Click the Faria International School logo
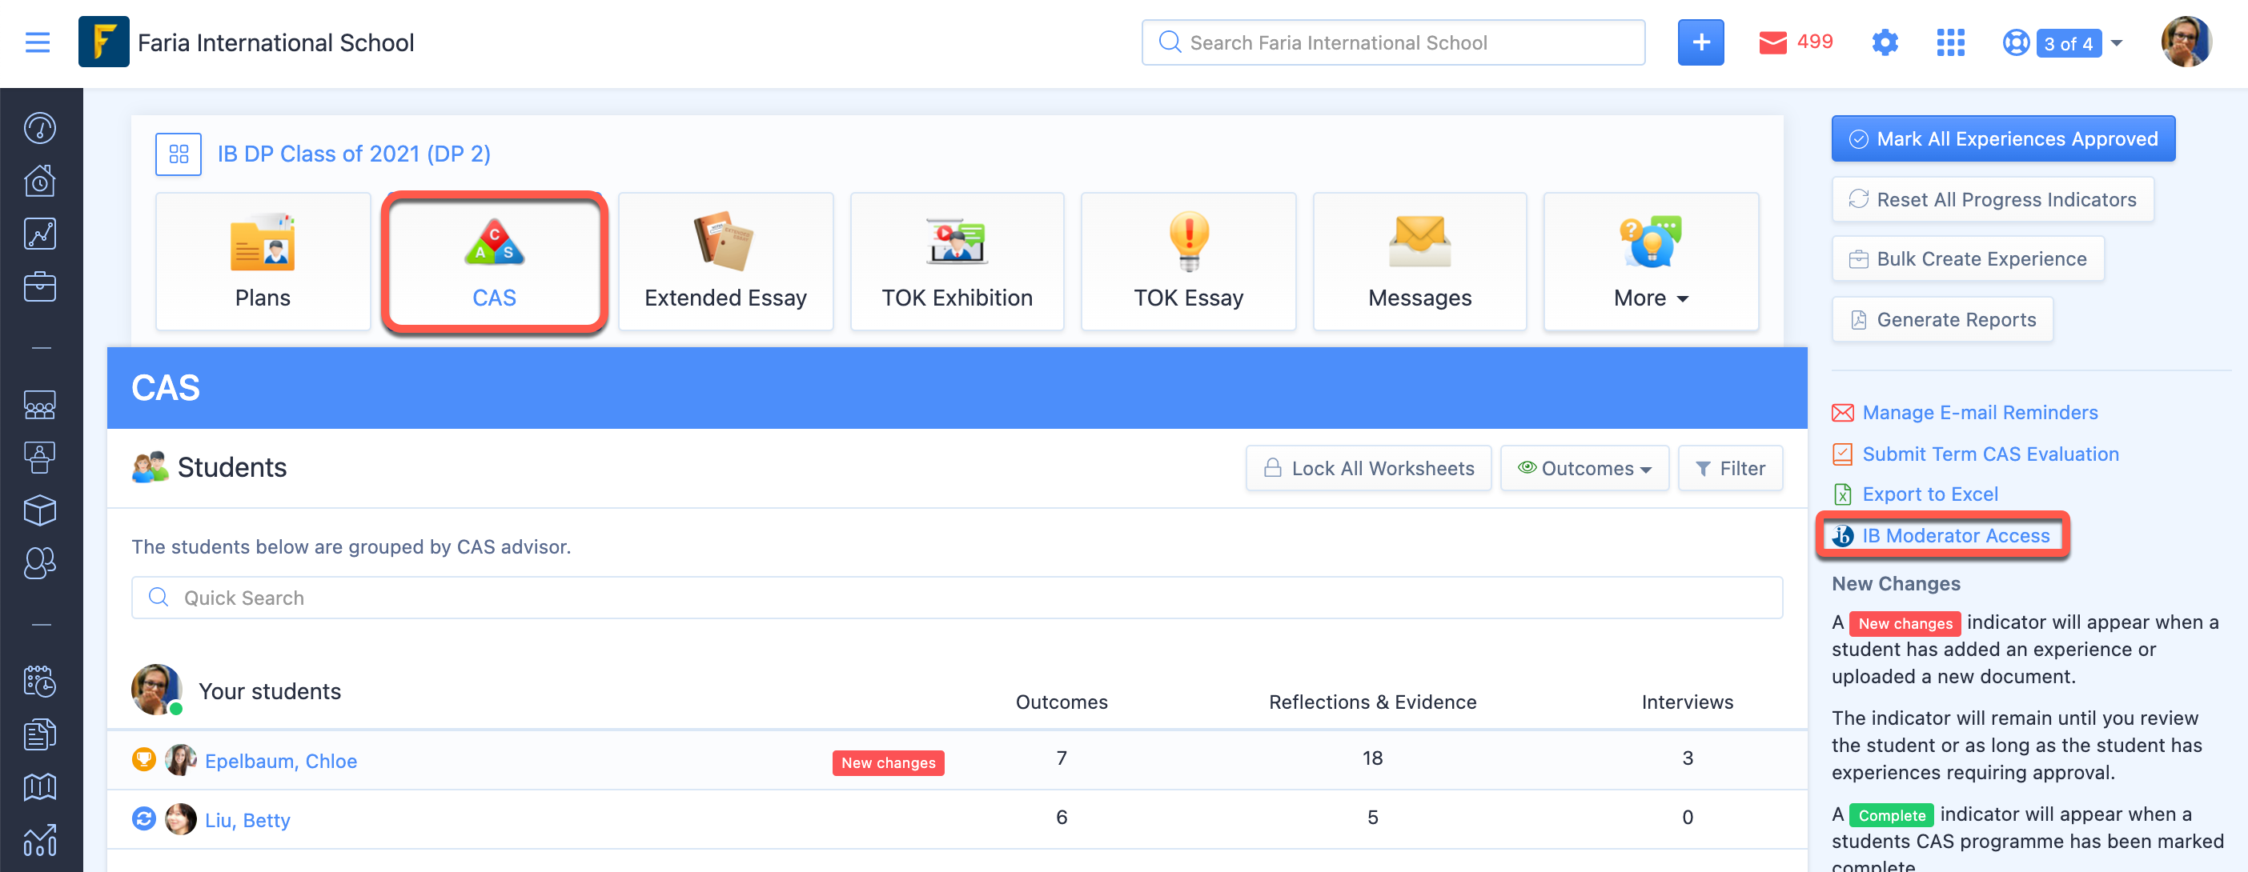The width and height of the screenshot is (2248, 872). 103,42
